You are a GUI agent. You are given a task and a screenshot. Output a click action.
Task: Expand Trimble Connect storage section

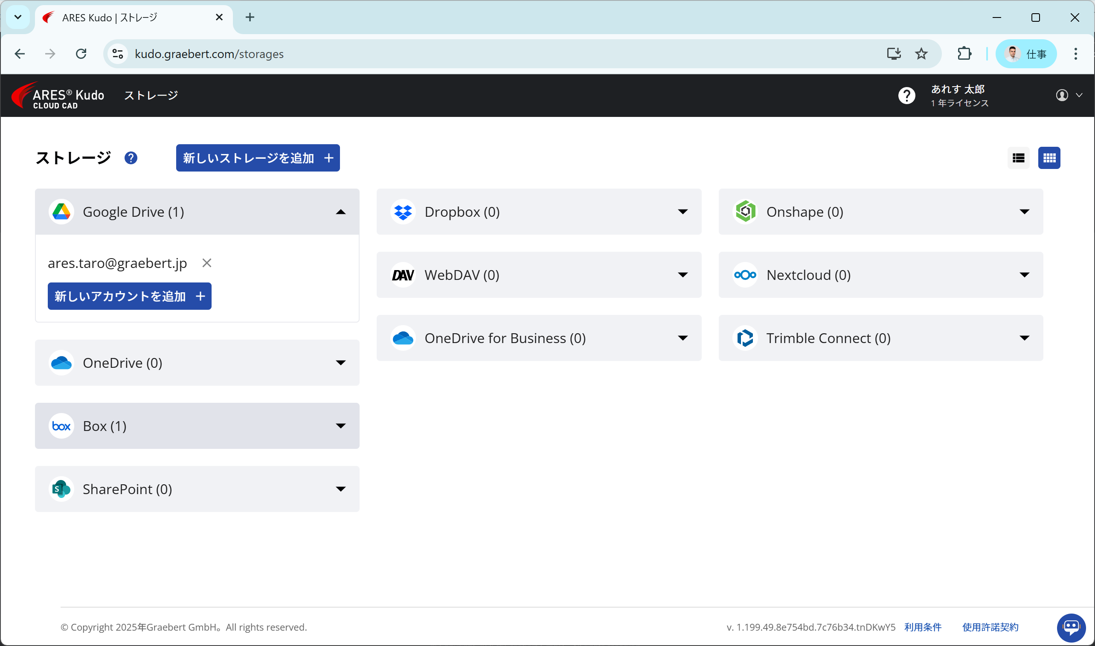(1024, 338)
